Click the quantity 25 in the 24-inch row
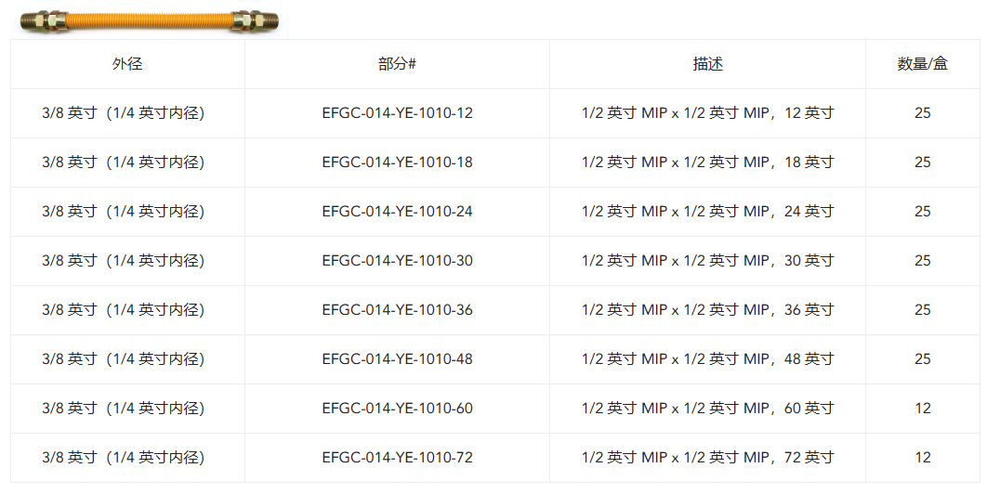Screen dimensions: 987x494 (922, 211)
